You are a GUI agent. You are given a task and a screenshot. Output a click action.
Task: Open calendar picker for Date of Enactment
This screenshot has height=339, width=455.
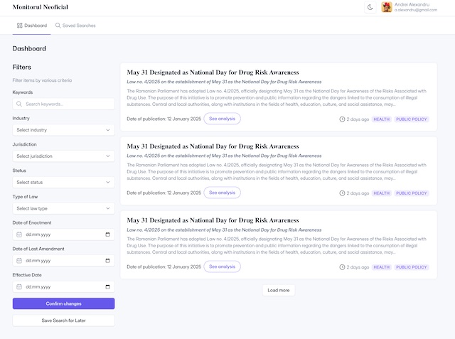point(107,235)
